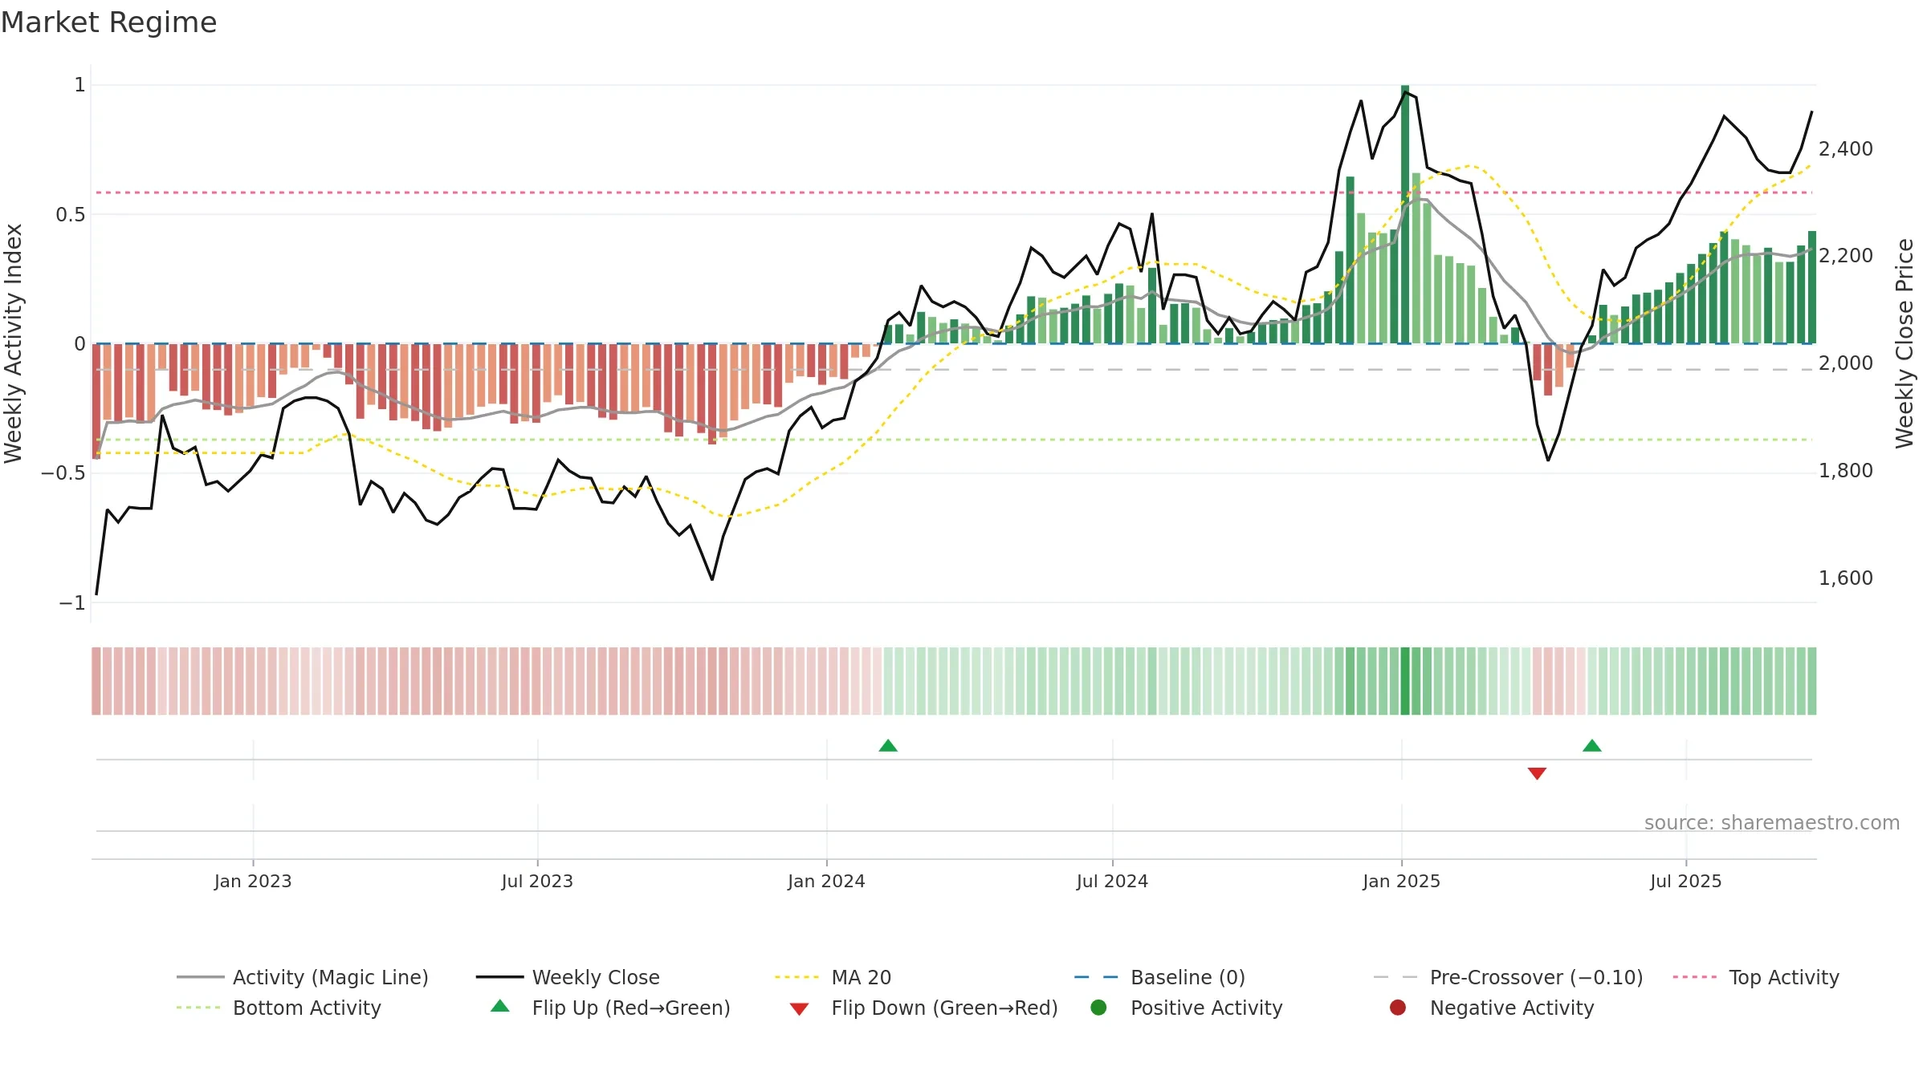Click the 2,000 price axis tick label

1846,363
